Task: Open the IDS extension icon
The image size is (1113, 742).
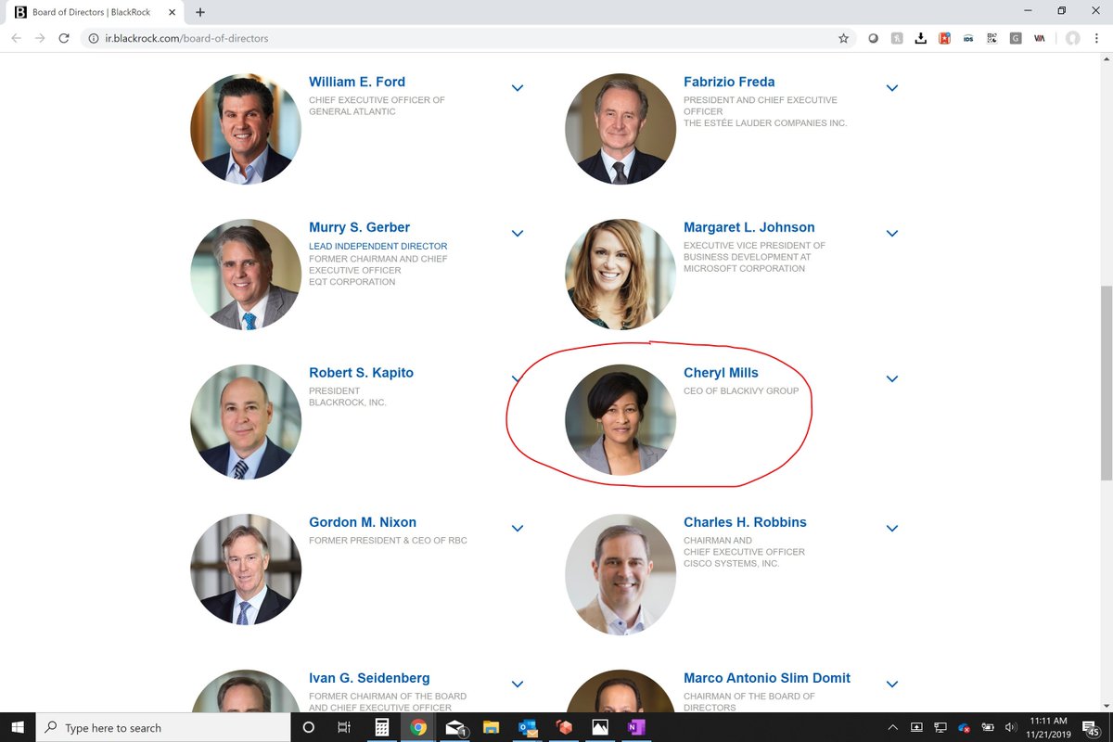Action: [967, 38]
